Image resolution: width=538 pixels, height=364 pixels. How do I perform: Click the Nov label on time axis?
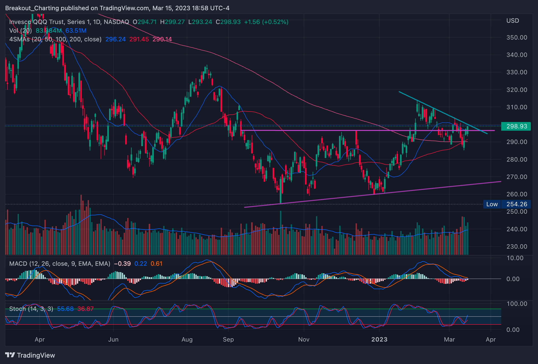[304, 339]
